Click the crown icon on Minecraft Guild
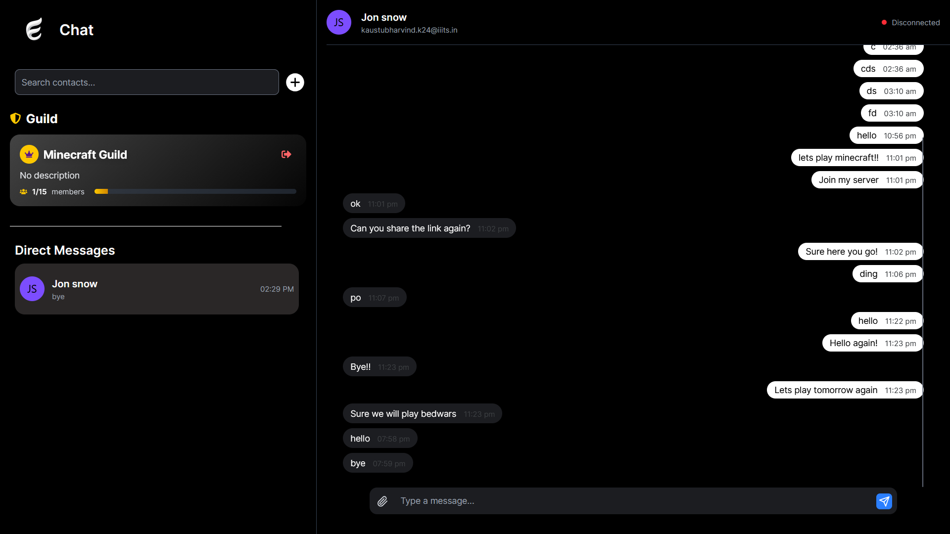 pyautogui.click(x=28, y=154)
